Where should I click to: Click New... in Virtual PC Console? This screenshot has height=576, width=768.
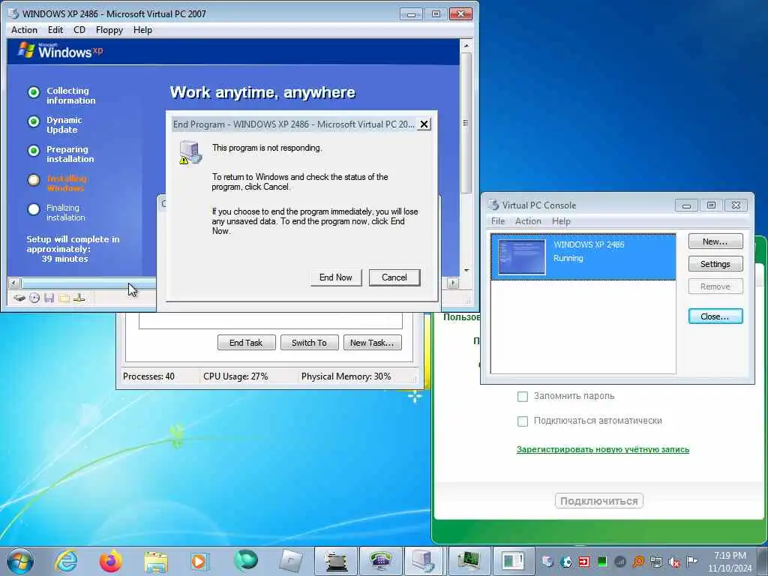click(715, 241)
